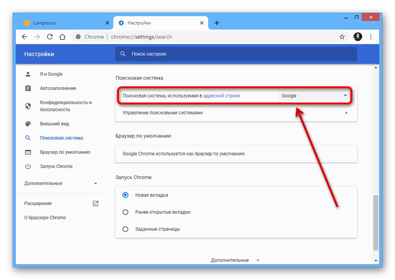
Task: Open Управление поисковыми системами row
Action: [x=236, y=113]
